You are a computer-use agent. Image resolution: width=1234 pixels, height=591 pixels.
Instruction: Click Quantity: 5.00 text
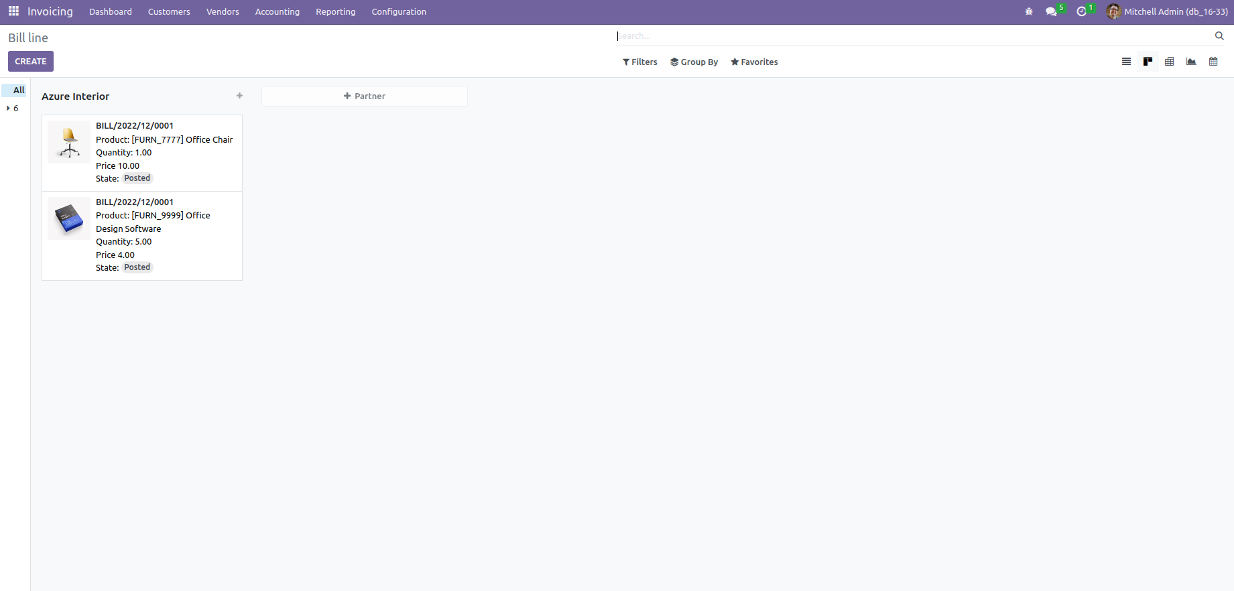[x=124, y=242]
